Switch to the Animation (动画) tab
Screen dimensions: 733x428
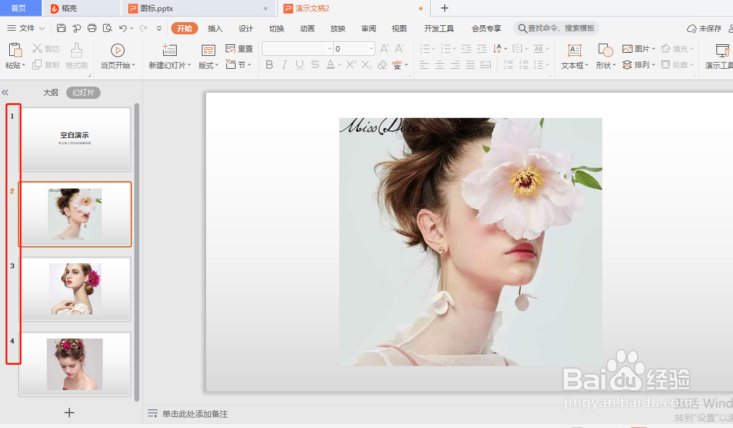[x=307, y=28]
